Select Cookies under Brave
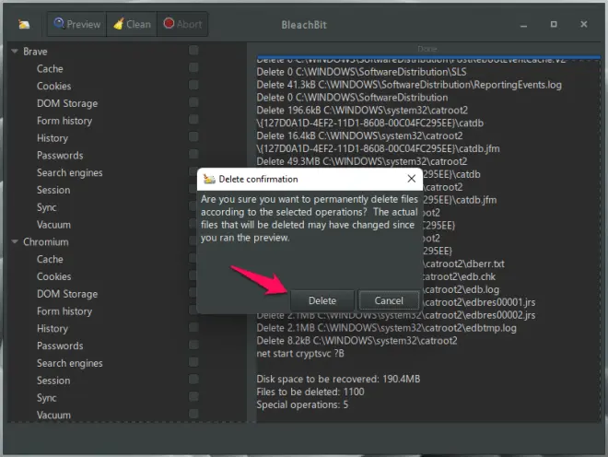The image size is (608, 457). click(x=54, y=86)
